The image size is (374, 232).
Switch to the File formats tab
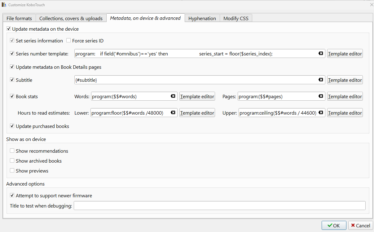coord(19,18)
